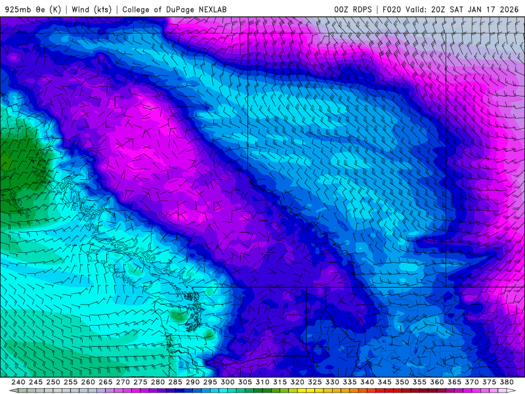Select the 365 value on the color scale
The image size is (525, 394).
click(x=454, y=382)
